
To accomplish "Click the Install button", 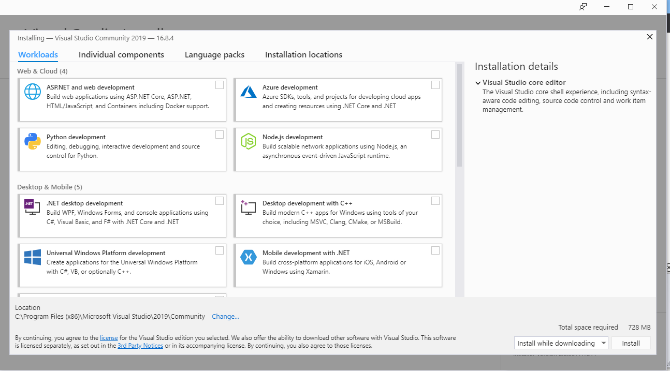I will pos(631,343).
